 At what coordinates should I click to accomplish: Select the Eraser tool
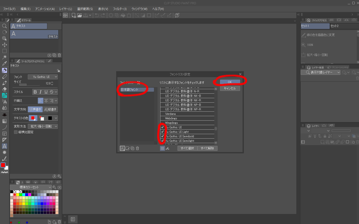click(5, 89)
